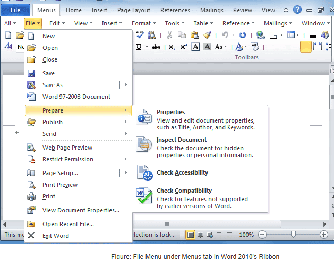Open the All dropdown menu
This screenshot has height=259, width=334.
10,23
